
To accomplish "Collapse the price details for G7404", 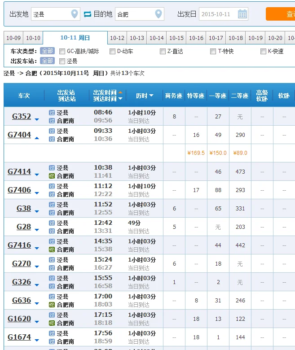I will (x=37, y=138).
